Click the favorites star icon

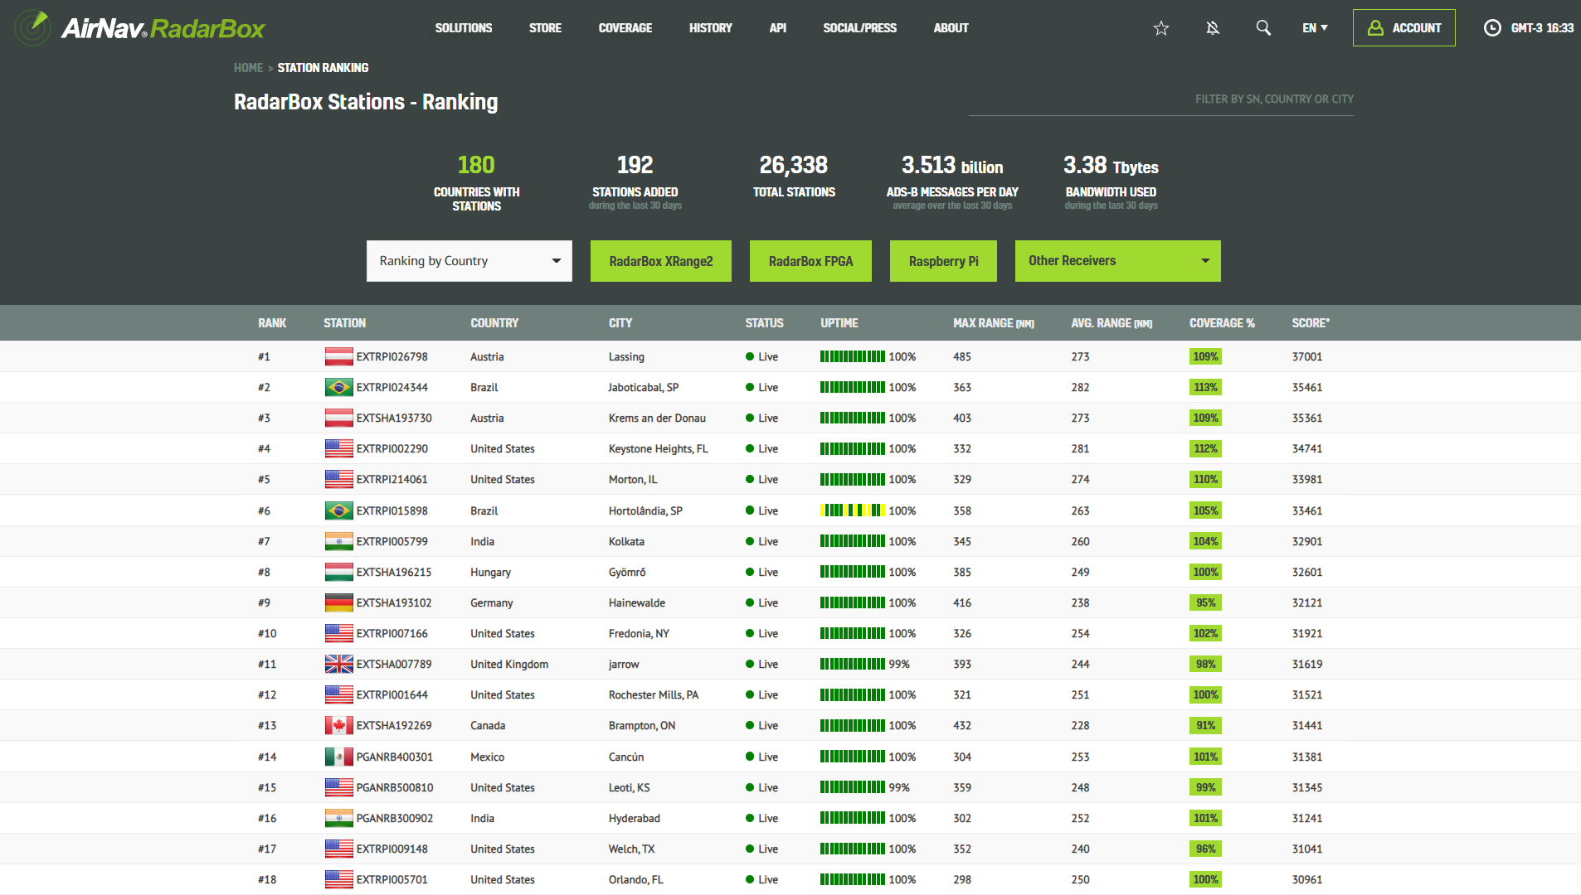[x=1161, y=28]
